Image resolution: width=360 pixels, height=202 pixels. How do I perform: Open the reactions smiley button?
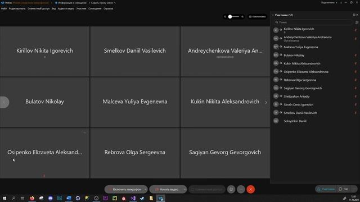click(x=231, y=190)
